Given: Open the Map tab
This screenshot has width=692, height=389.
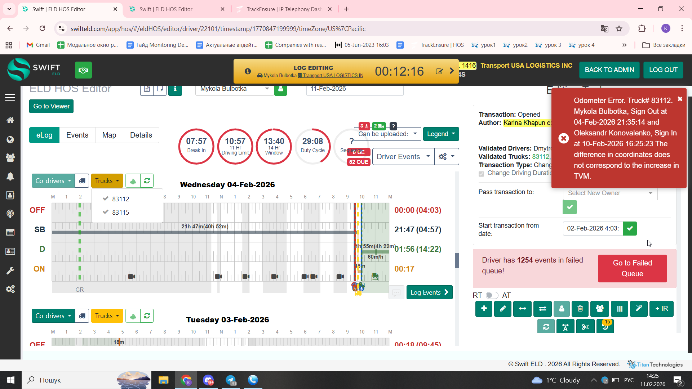Looking at the screenshot, I should pyautogui.click(x=109, y=135).
